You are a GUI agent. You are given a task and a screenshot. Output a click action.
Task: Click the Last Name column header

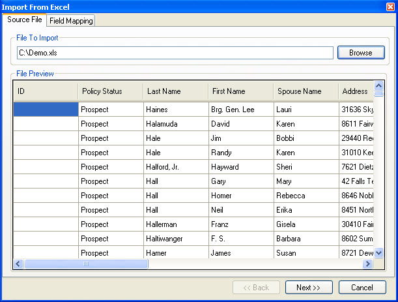[176, 91]
